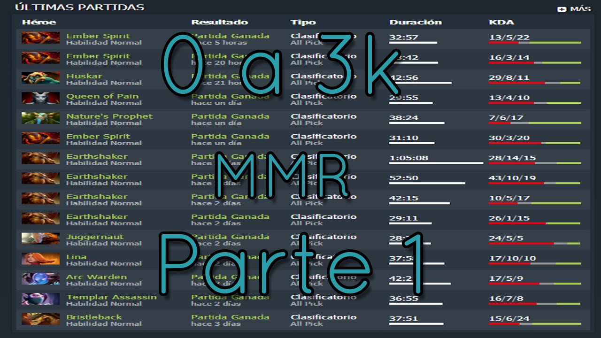The width and height of the screenshot is (601, 338).
Task: Open the Arc Warden hero name link
Action: (97, 277)
